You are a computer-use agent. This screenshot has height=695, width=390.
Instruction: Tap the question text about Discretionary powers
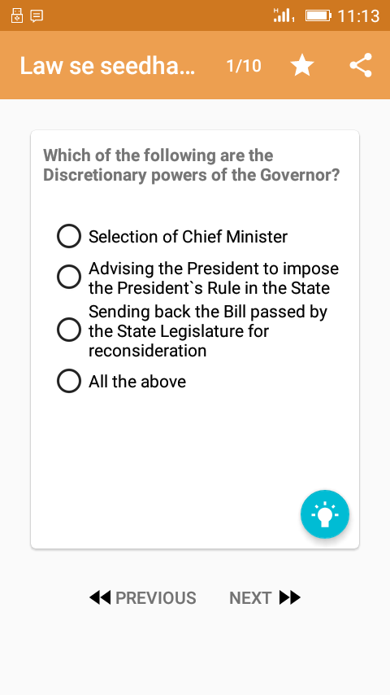click(191, 165)
